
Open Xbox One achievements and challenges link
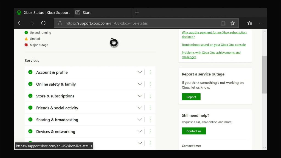click(211, 55)
